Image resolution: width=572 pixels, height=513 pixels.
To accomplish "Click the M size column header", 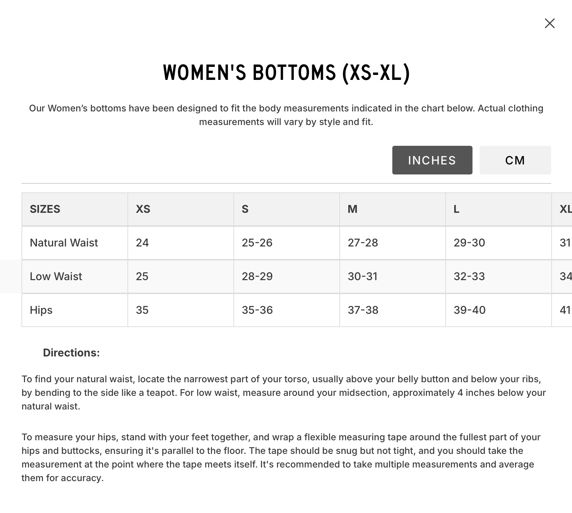I will pyautogui.click(x=353, y=209).
